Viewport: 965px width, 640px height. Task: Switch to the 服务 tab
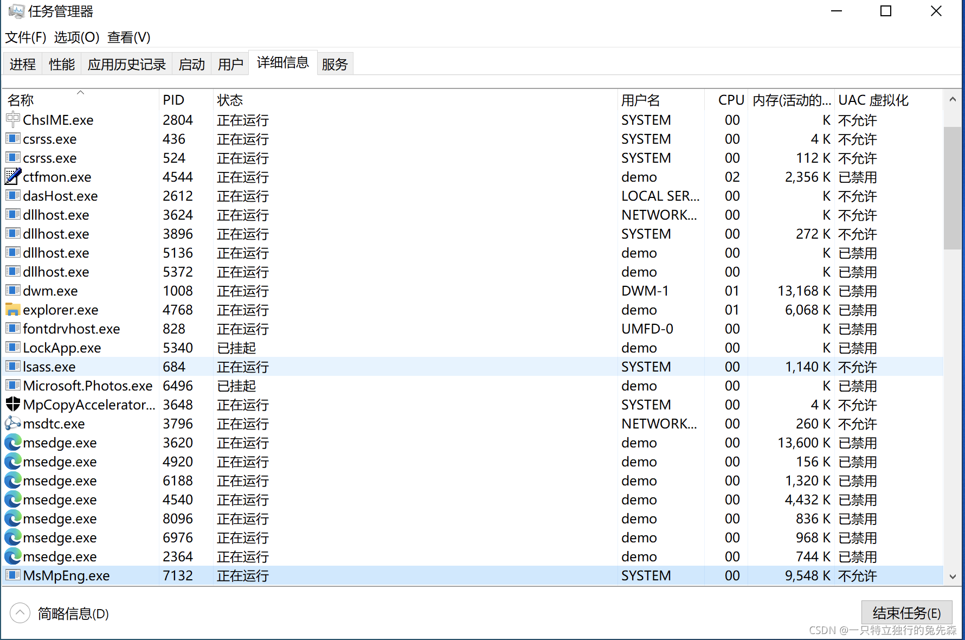(x=335, y=64)
